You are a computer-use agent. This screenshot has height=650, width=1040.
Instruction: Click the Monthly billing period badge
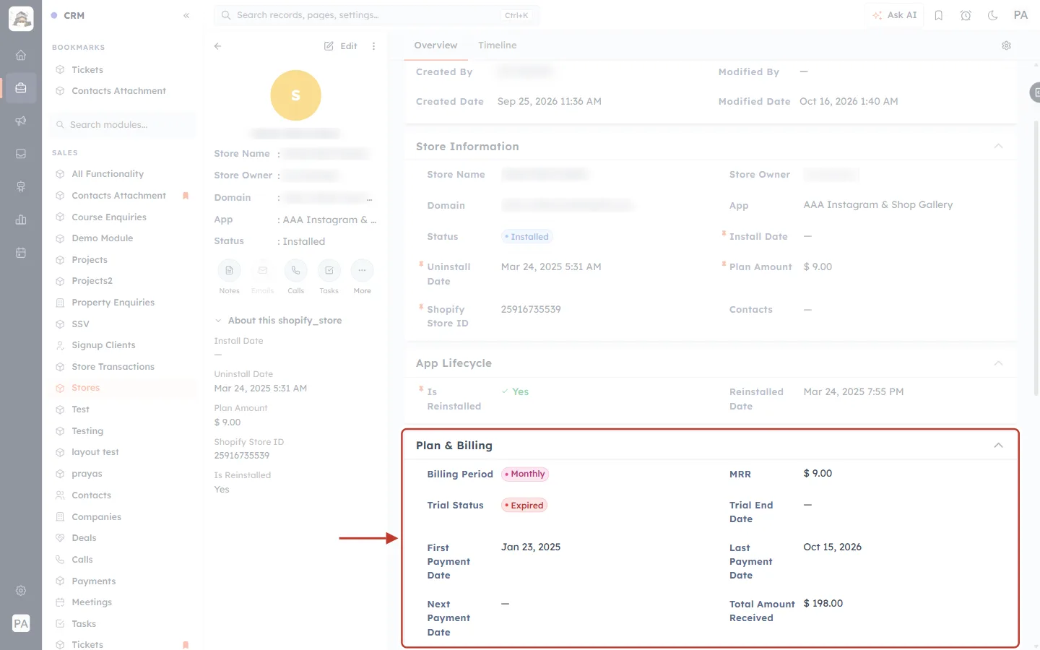point(525,474)
